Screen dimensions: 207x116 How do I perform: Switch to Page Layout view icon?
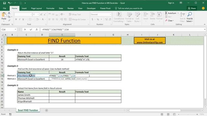click(x=168, y=114)
